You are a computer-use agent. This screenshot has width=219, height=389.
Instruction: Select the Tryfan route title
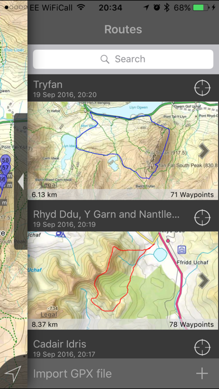47,84
